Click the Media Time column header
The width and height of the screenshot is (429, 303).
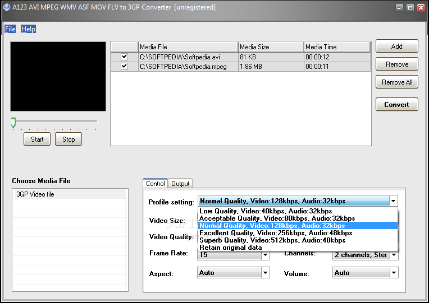point(337,47)
